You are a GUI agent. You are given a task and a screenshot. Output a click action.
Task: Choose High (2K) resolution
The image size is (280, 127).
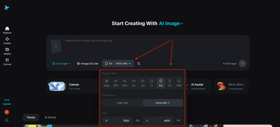(123, 103)
